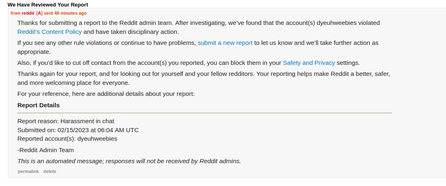Delete this message using the delete link

[49, 172]
